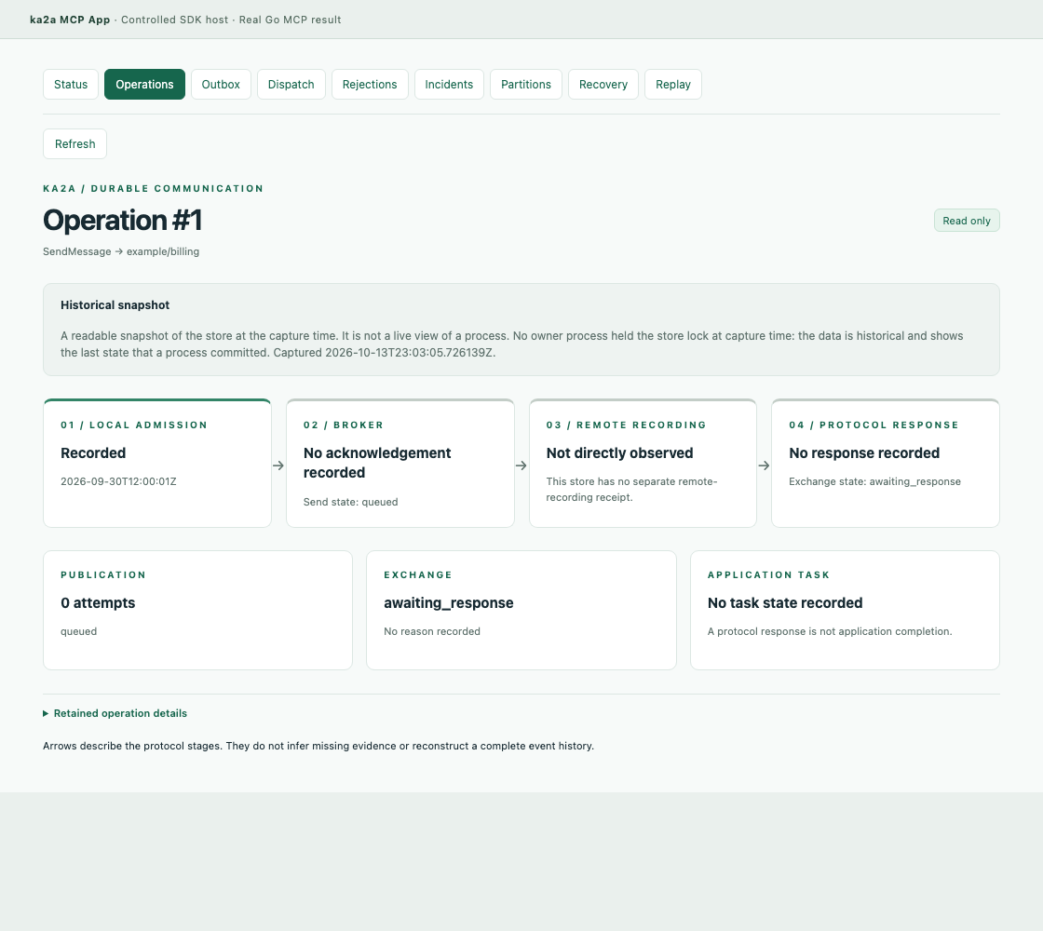Open the Incidents tab

coord(449,85)
